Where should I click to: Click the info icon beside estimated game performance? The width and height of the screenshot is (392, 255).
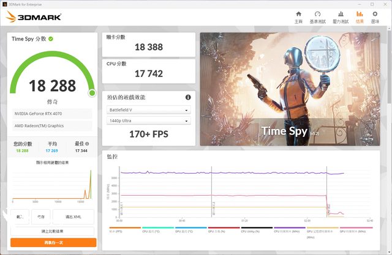188,97
